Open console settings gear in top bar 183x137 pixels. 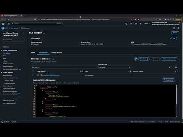click(x=141, y=24)
